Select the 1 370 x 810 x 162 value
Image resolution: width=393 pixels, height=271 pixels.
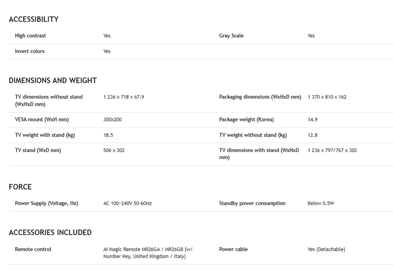(327, 97)
